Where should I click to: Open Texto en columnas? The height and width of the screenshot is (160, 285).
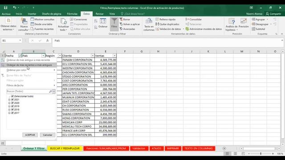149,24
